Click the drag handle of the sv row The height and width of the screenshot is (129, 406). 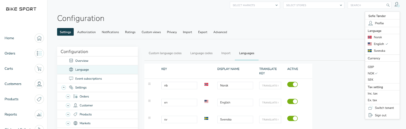149,118
